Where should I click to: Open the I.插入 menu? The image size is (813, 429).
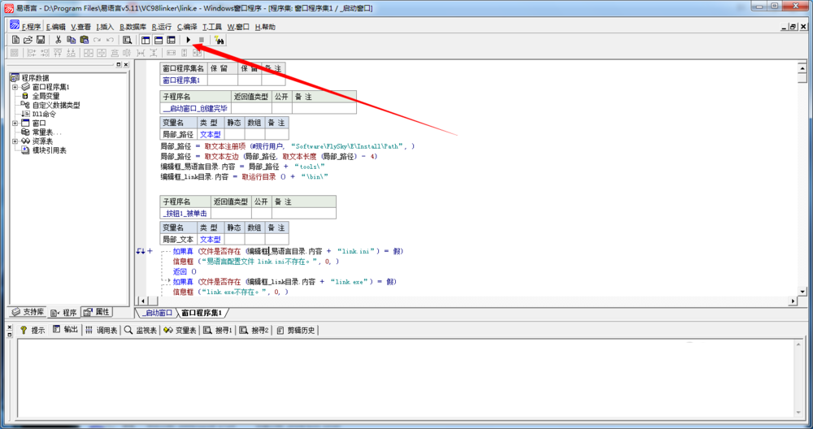[105, 27]
